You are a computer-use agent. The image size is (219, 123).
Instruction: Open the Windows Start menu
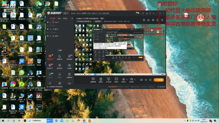tap(3, 121)
